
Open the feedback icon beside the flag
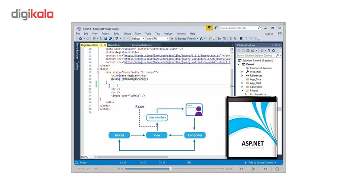click(216, 28)
